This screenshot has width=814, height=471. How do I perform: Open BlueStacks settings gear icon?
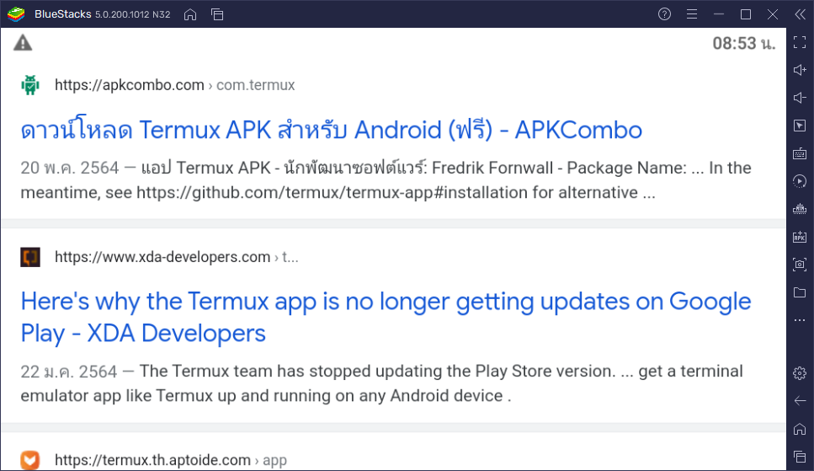click(800, 372)
